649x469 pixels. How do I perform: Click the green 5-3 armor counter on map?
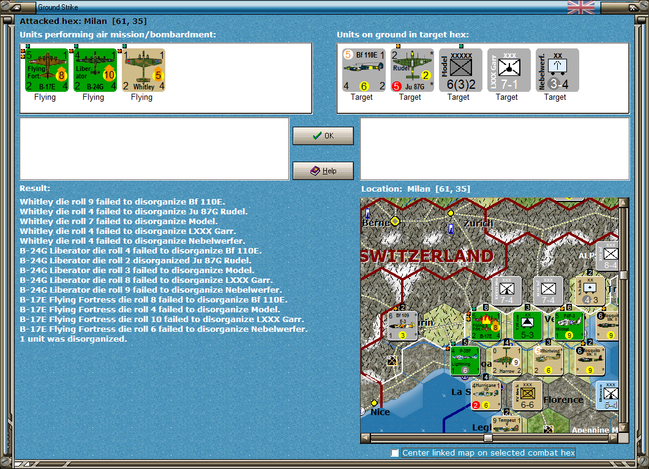[x=527, y=326]
